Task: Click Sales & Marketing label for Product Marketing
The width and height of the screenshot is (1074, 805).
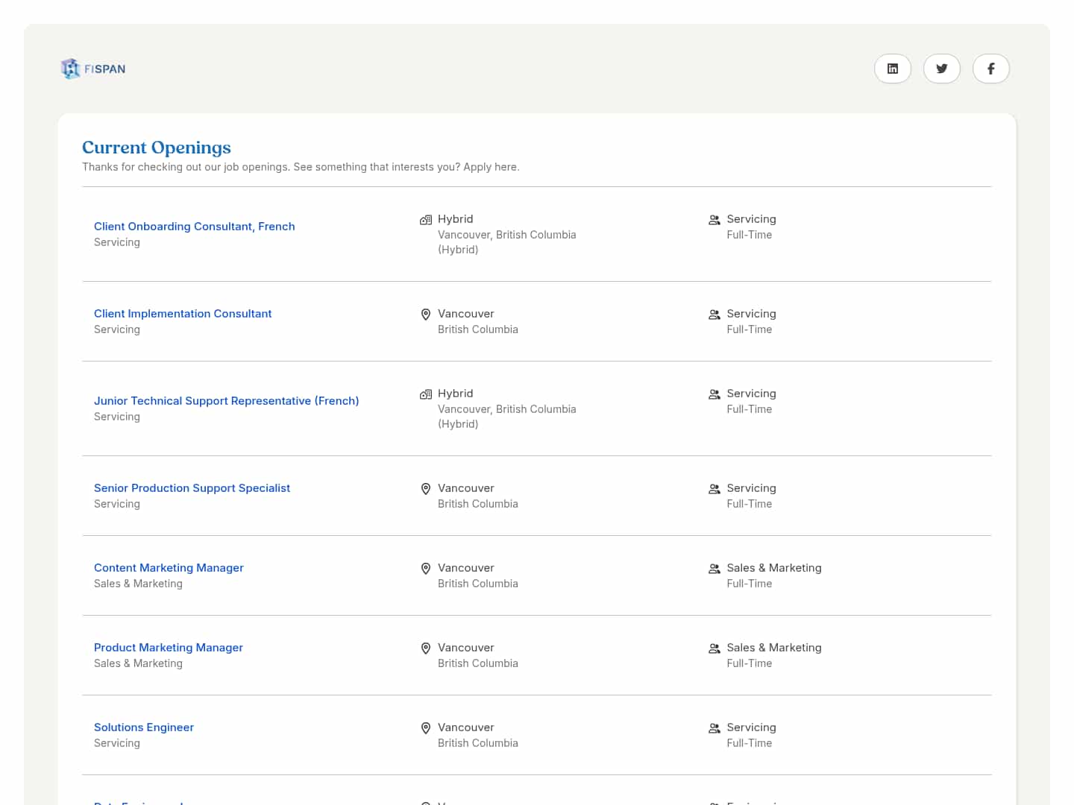Action: 774,648
